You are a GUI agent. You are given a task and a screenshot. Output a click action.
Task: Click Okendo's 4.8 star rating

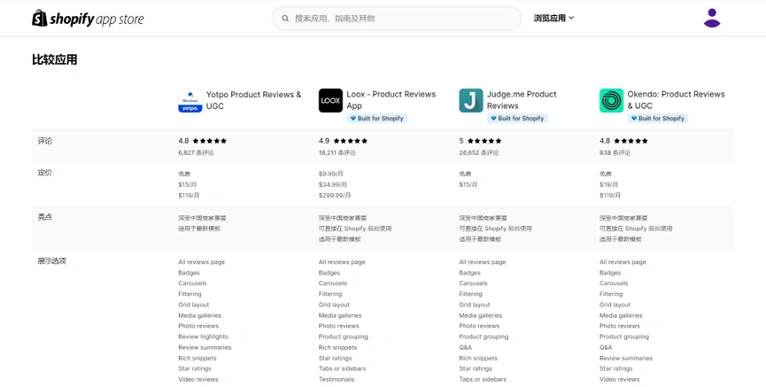pos(623,141)
